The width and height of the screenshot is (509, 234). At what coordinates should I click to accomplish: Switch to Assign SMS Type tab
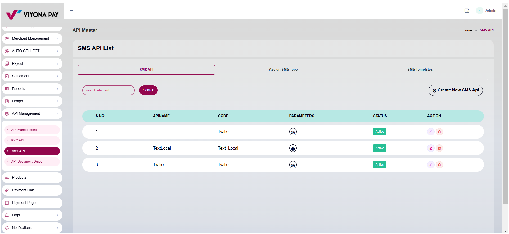tap(283, 70)
